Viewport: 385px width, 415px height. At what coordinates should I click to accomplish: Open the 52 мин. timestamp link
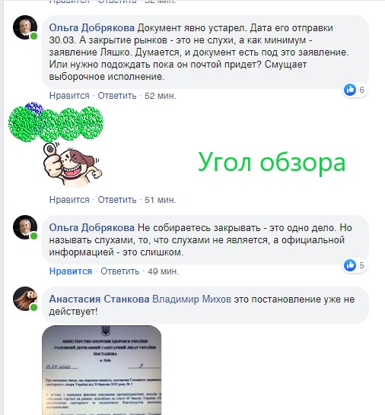click(x=161, y=96)
